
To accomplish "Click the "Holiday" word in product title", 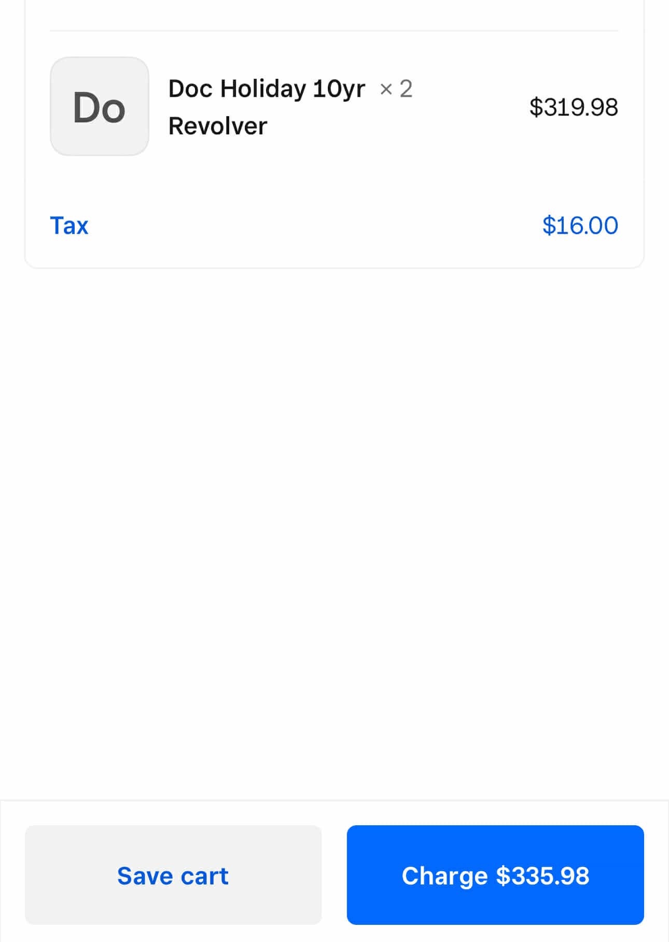I will [x=263, y=89].
